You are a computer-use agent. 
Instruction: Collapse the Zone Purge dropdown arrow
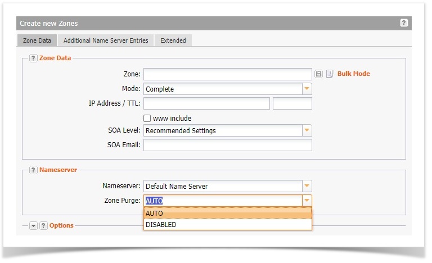pos(307,201)
